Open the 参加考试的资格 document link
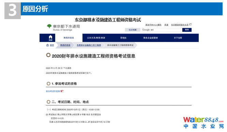The width and height of the screenshot is (227, 132). click(x=53, y=91)
